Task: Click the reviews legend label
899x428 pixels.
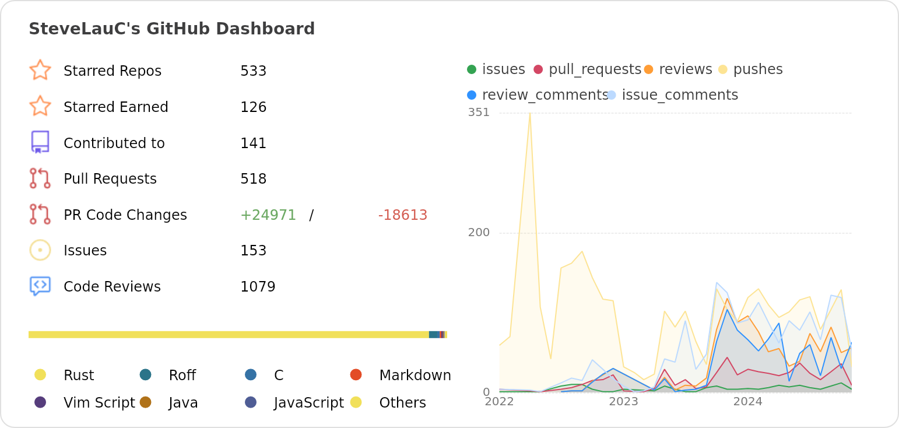Action: [686, 69]
